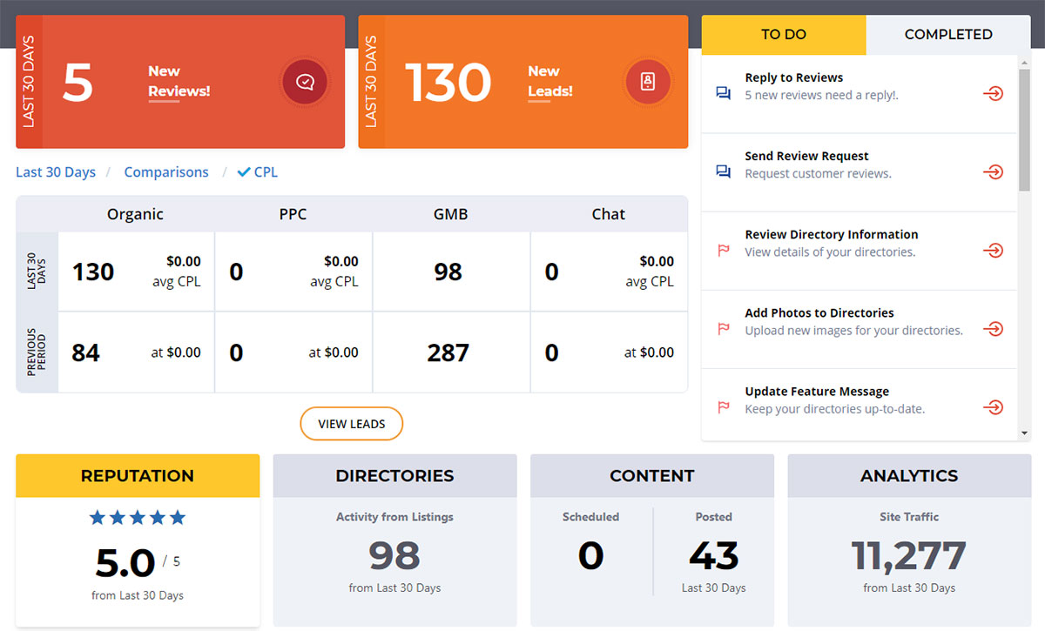This screenshot has width=1045, height=631.
Task: Click arrow icon for Update Feature Message
Action: click(x=993, y=407)
